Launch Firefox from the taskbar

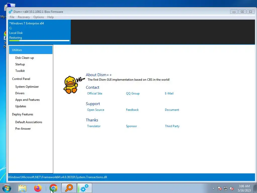point(38,188)
